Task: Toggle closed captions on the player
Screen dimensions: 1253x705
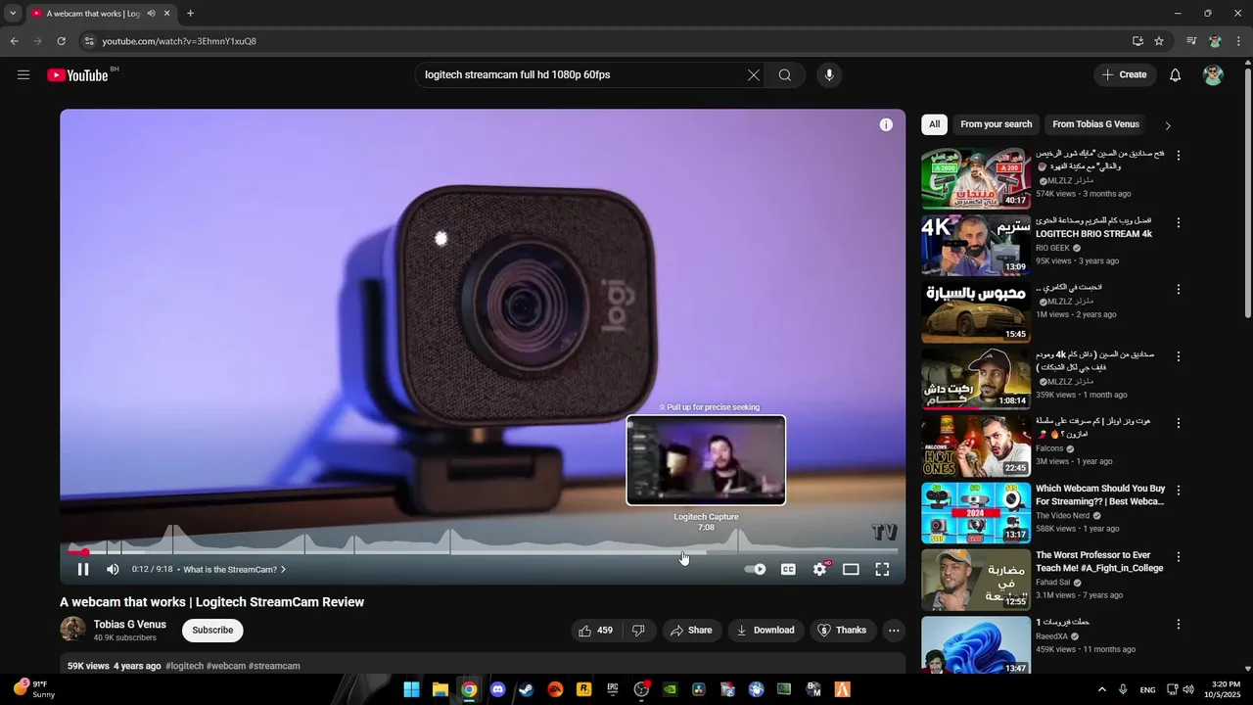Action: pyautogui.click(x=788, y=569)
